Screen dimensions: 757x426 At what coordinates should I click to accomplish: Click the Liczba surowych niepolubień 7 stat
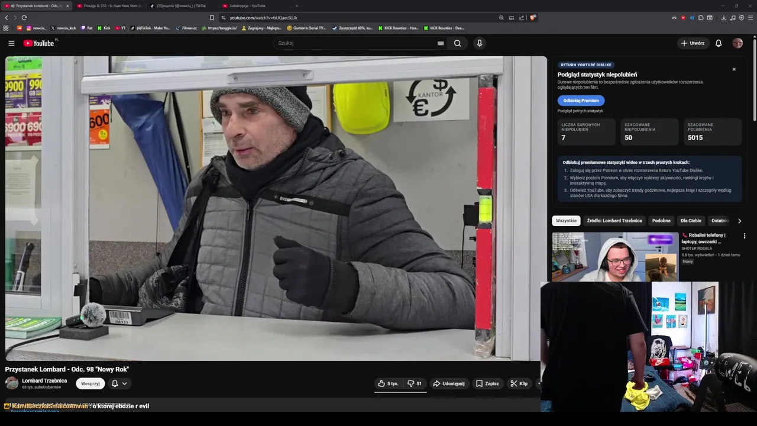click(x=587, y=132)
